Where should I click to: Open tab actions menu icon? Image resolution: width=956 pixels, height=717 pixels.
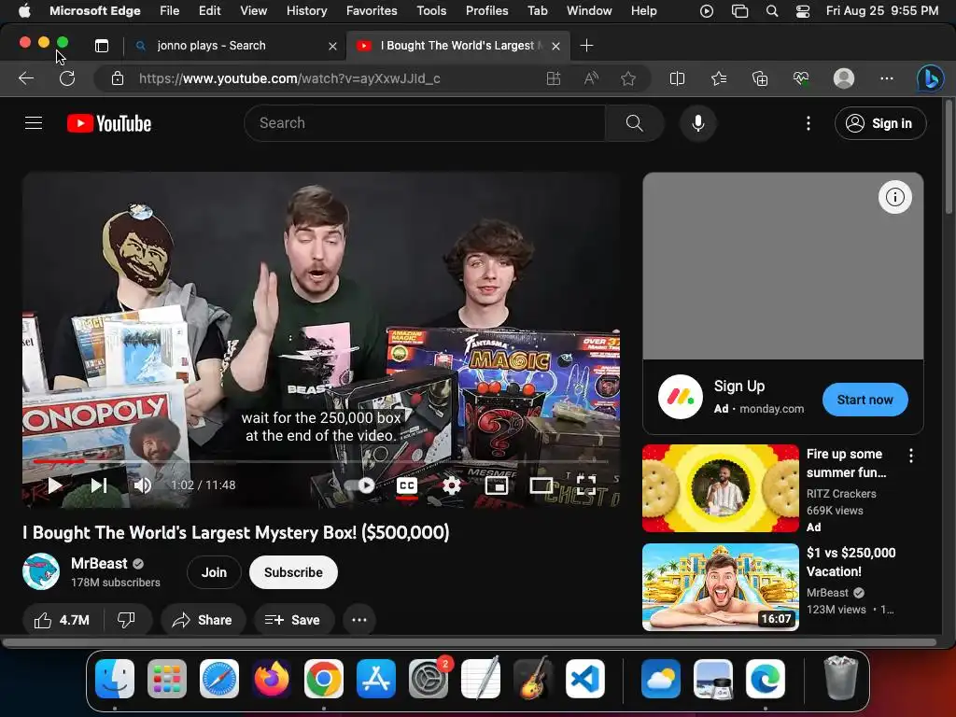[102, 46]
